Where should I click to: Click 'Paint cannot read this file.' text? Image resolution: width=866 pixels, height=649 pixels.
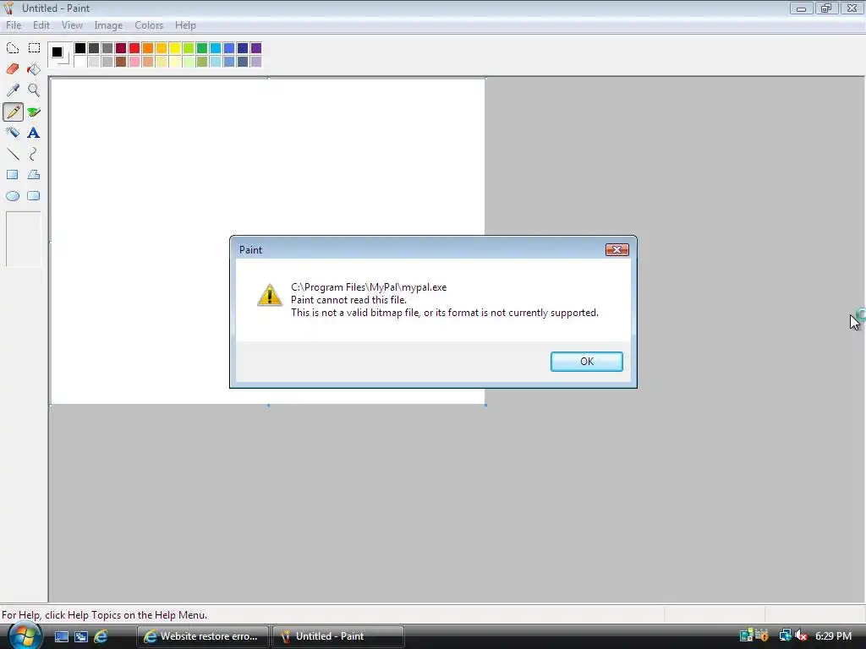(348, 300)
